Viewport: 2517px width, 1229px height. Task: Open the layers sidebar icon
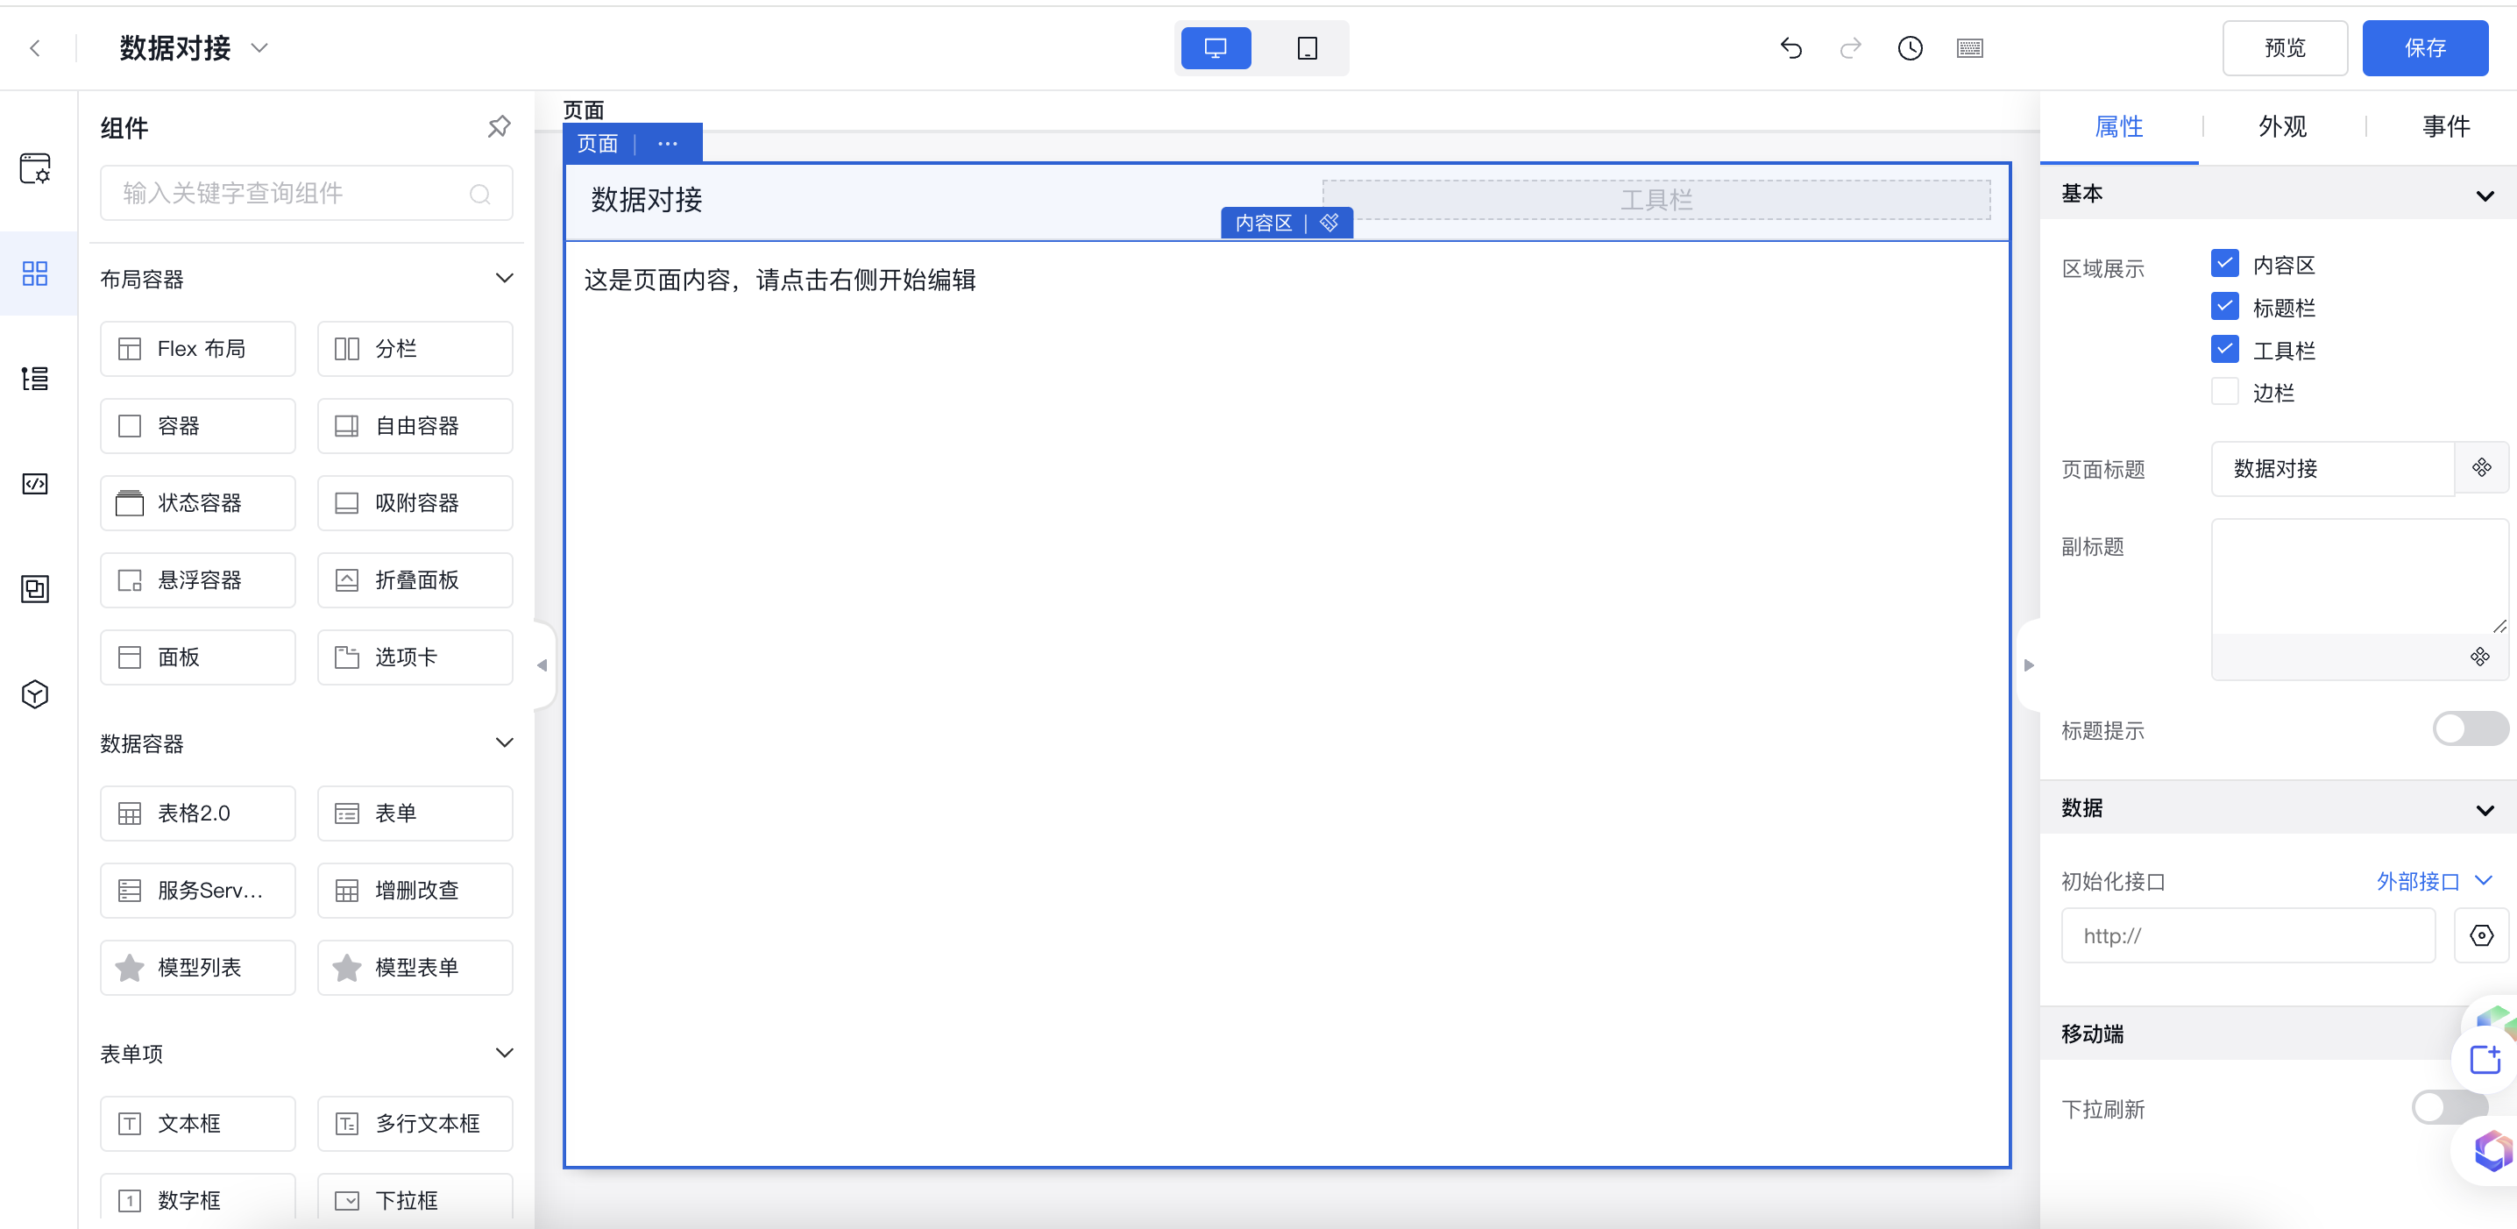pyautogui.click(x=35, y=588)
